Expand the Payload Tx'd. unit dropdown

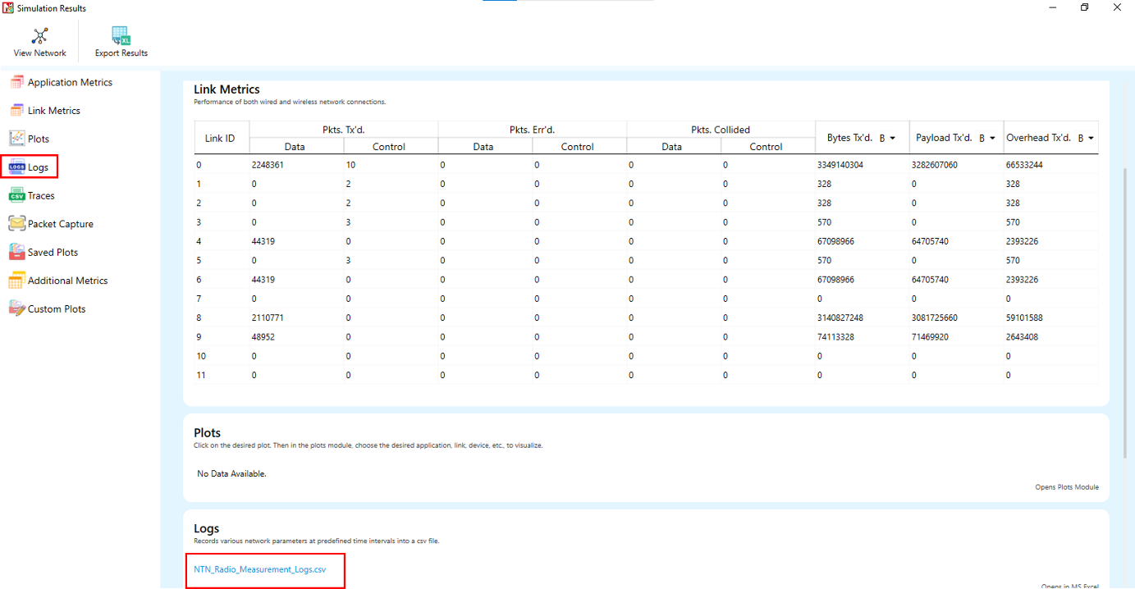987,139
